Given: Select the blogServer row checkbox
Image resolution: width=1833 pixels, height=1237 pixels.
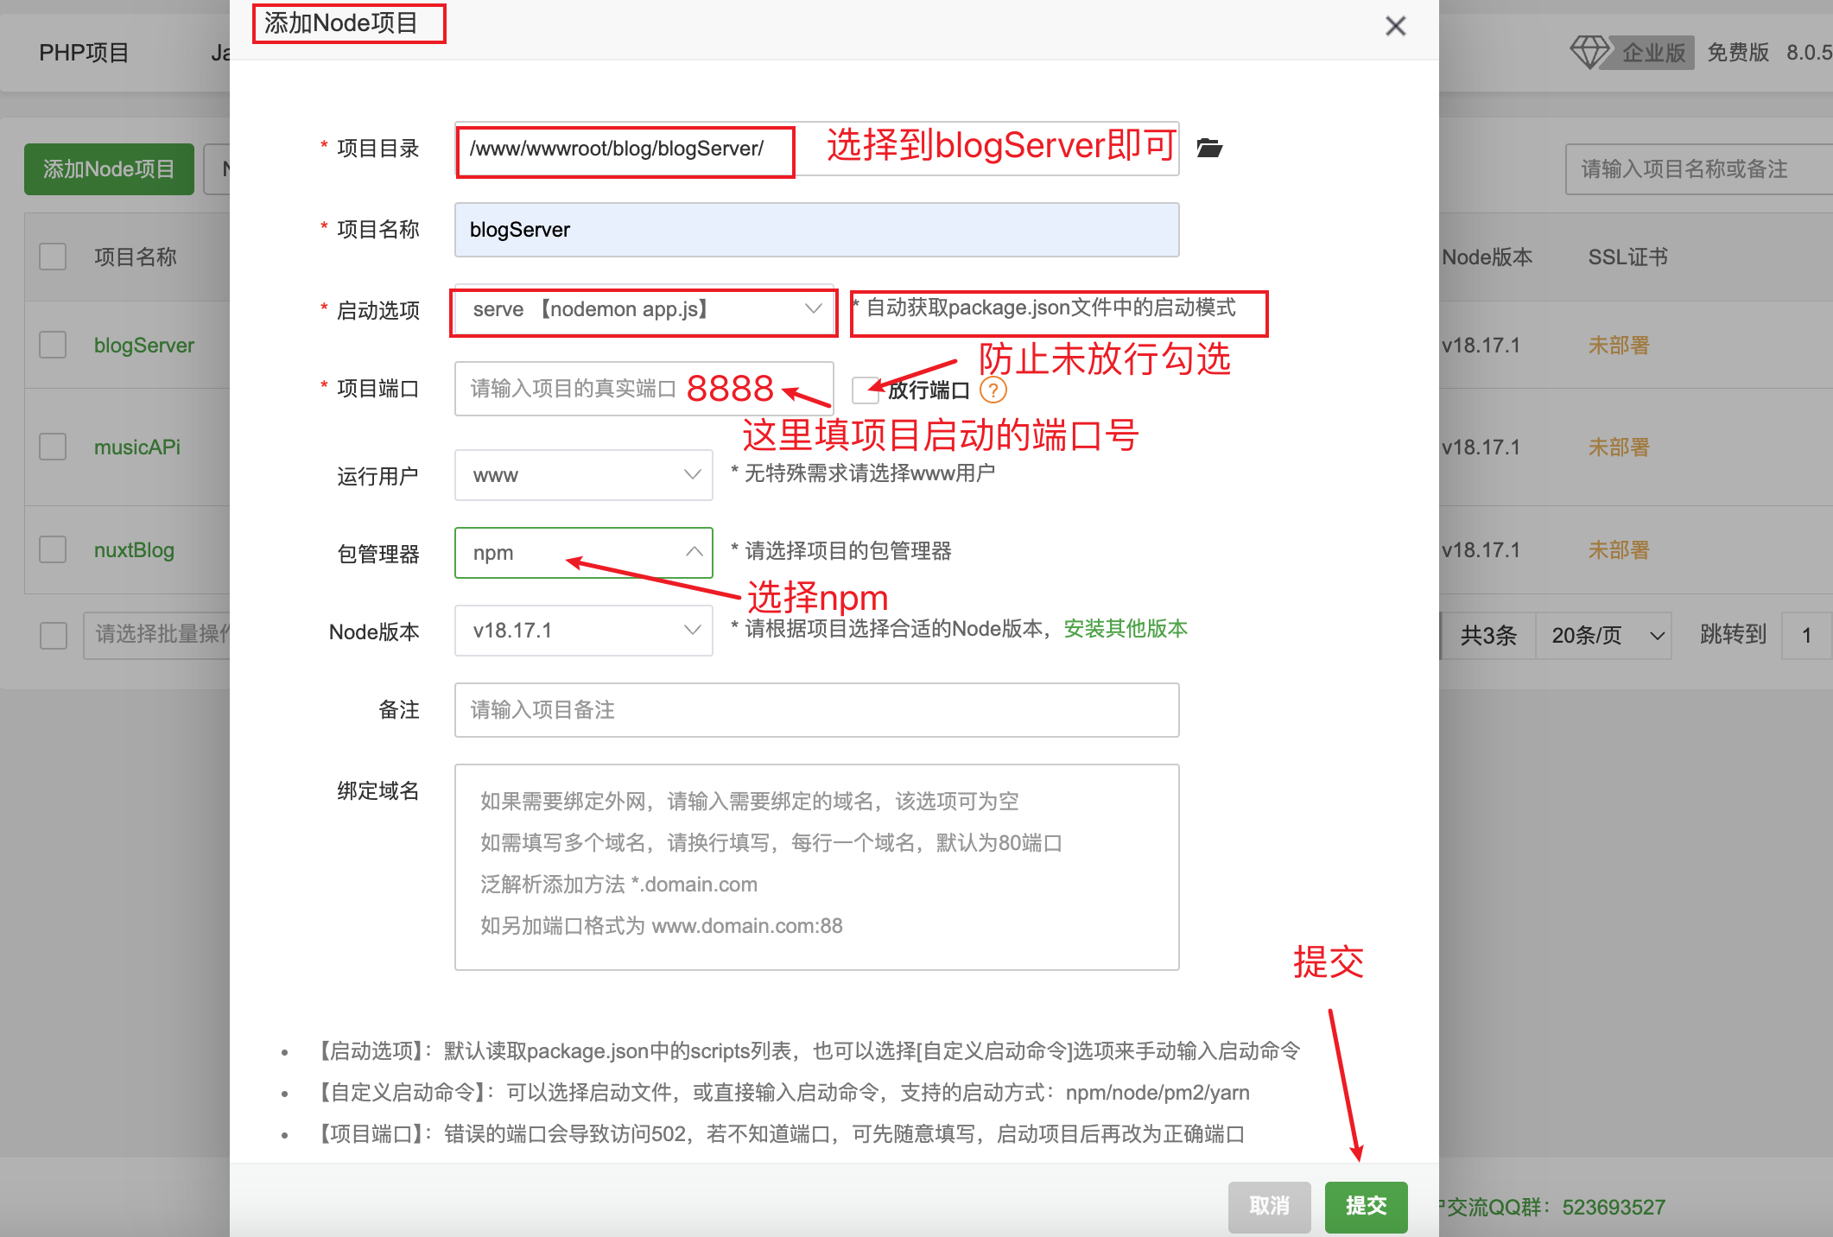Looking at the screenshot, I should point(53,345).
